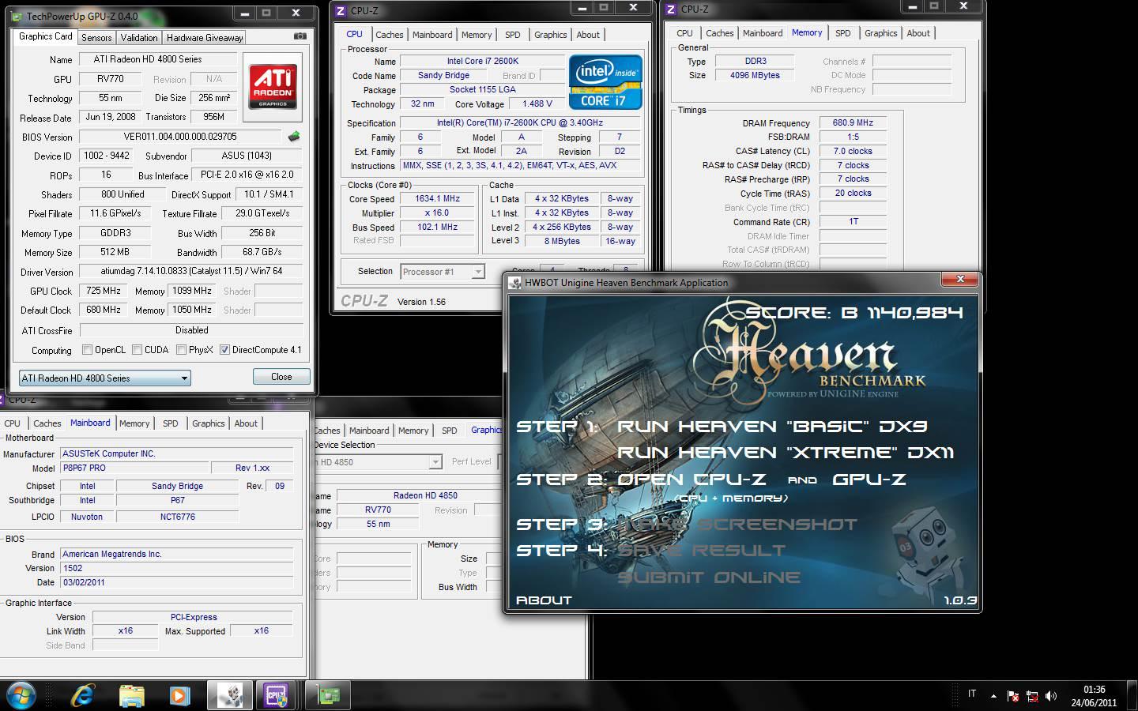Open Graphics tab in CPU-Z Memory window
Viewport: 1138px width, 711px height.
tap(880, 33)
